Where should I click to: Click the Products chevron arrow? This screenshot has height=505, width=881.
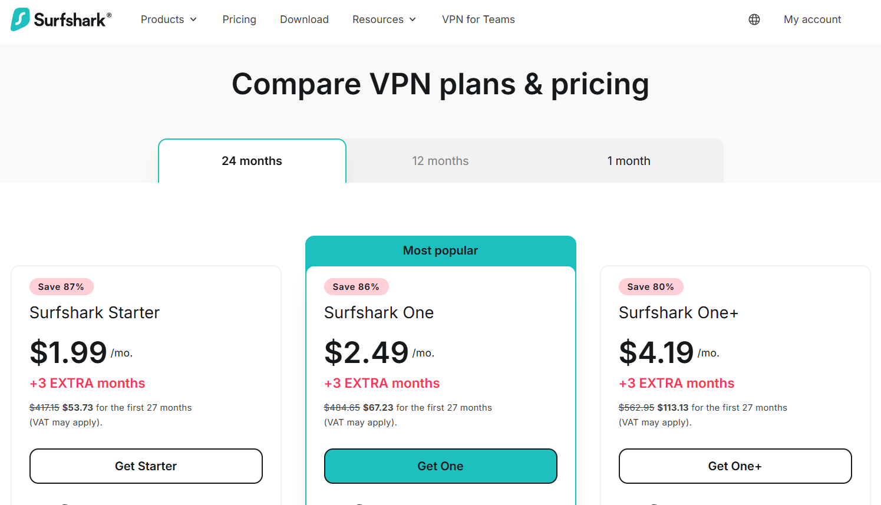(x=193, y=19)
